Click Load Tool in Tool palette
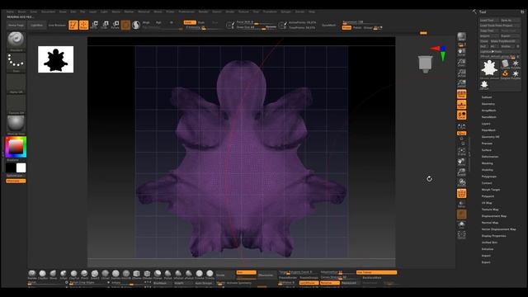Image resolution: width=528 pixels, height=297 pixels. click(x=488, y=20)
